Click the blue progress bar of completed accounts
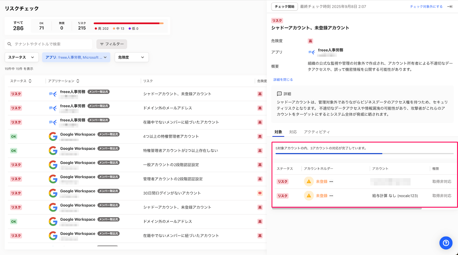Image resolution: width=458 pixels, height=255 pixels. (329, 154)
